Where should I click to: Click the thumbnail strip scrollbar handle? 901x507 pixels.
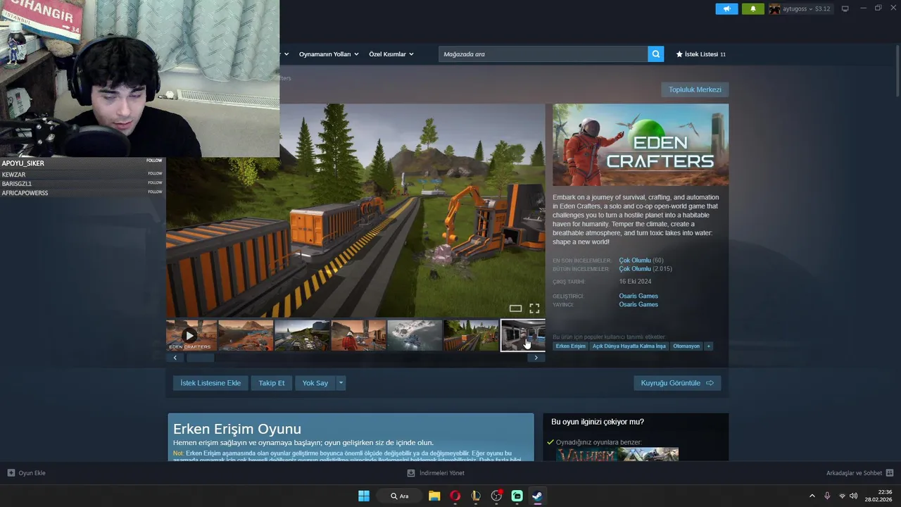pos(200,358)
